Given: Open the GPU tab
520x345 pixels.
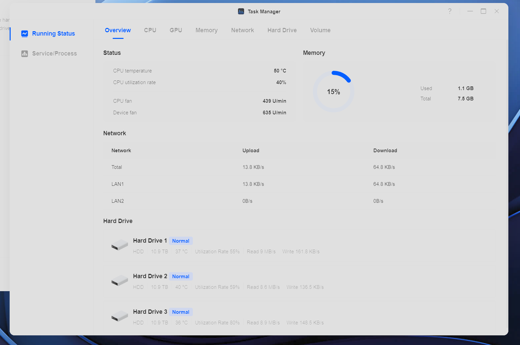Looking at the screenshot, I should click(176, 30).
